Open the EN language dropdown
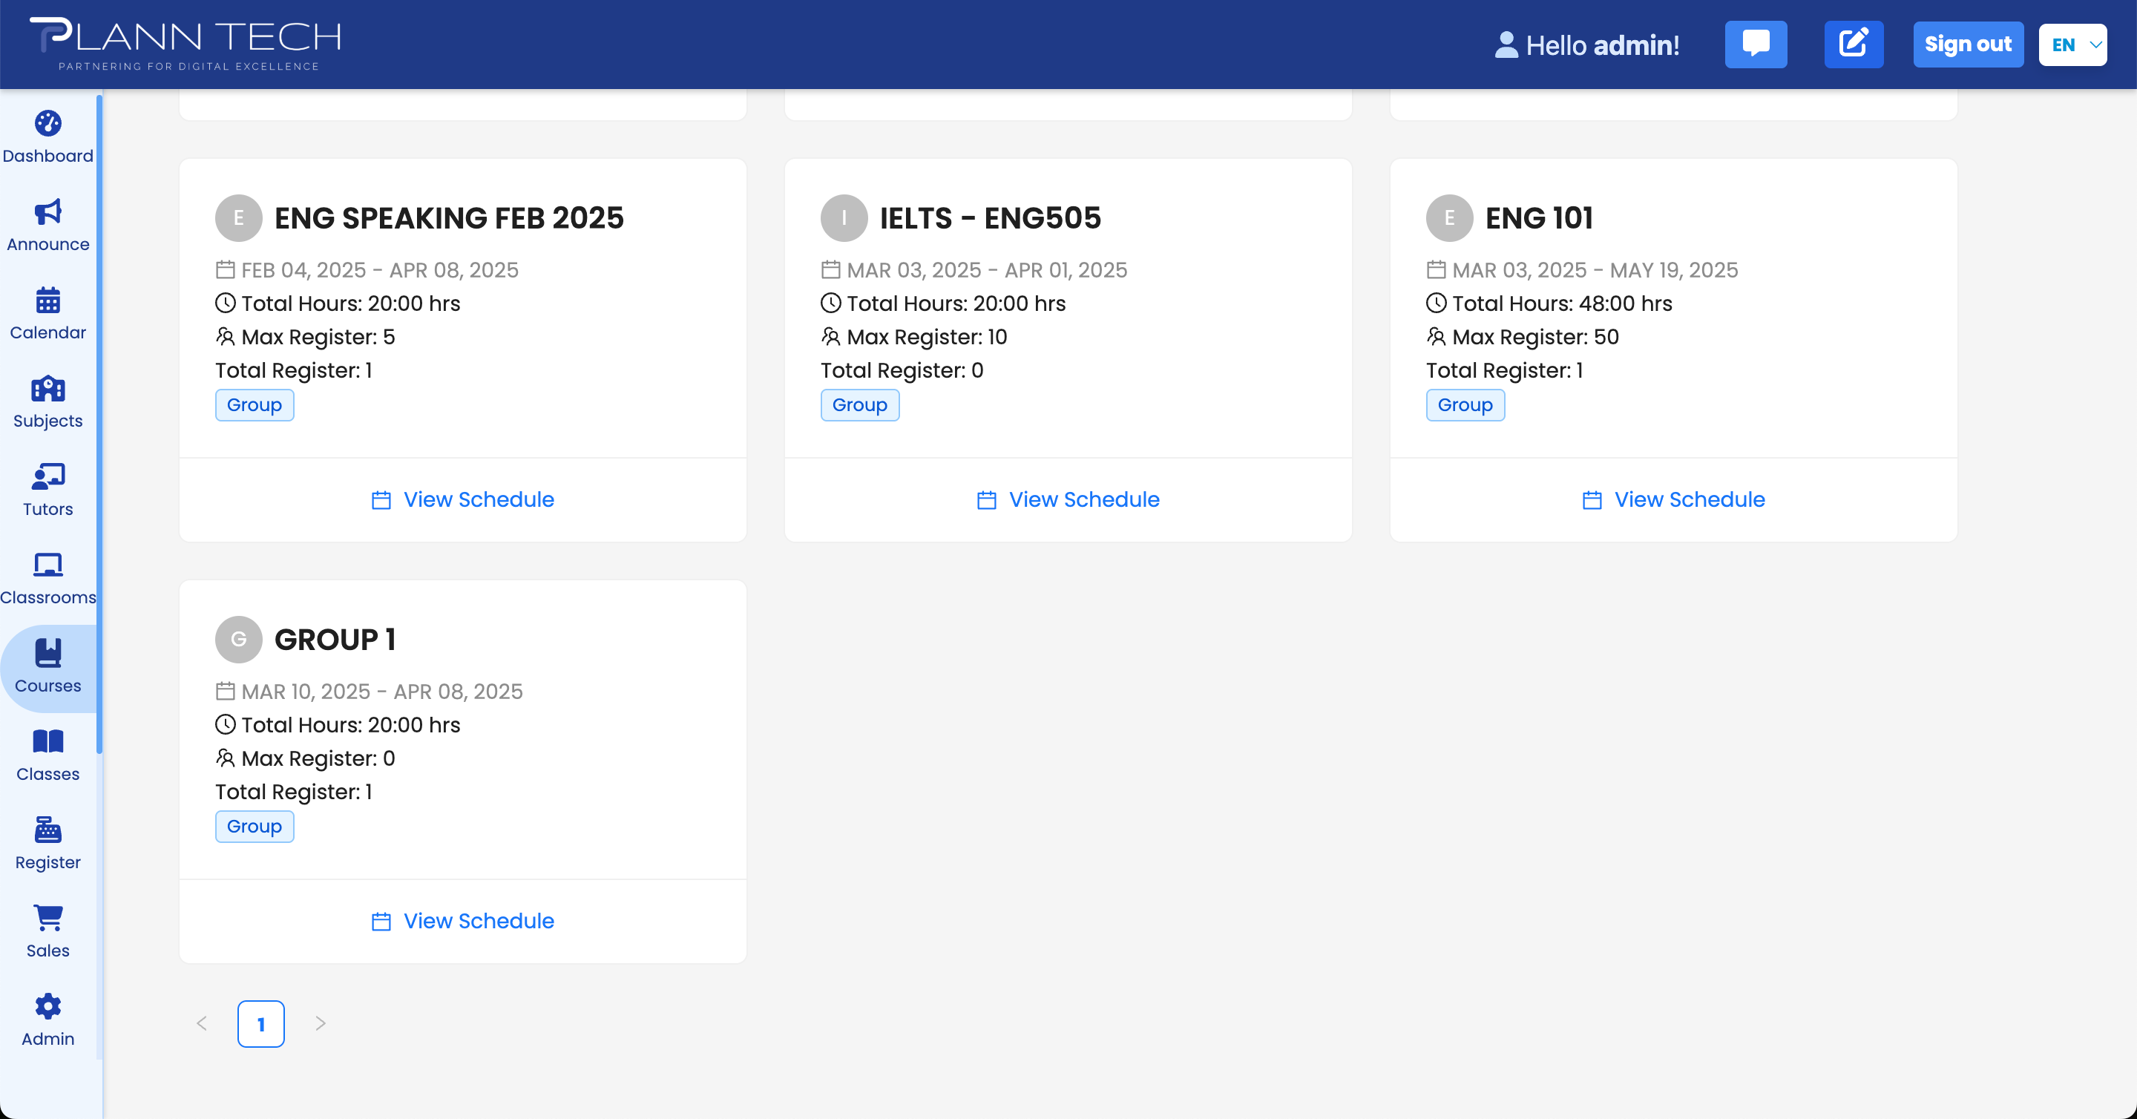The image size is (2137, 1119). point(2072,45)
